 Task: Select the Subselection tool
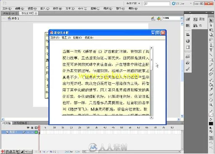[211, 26]
